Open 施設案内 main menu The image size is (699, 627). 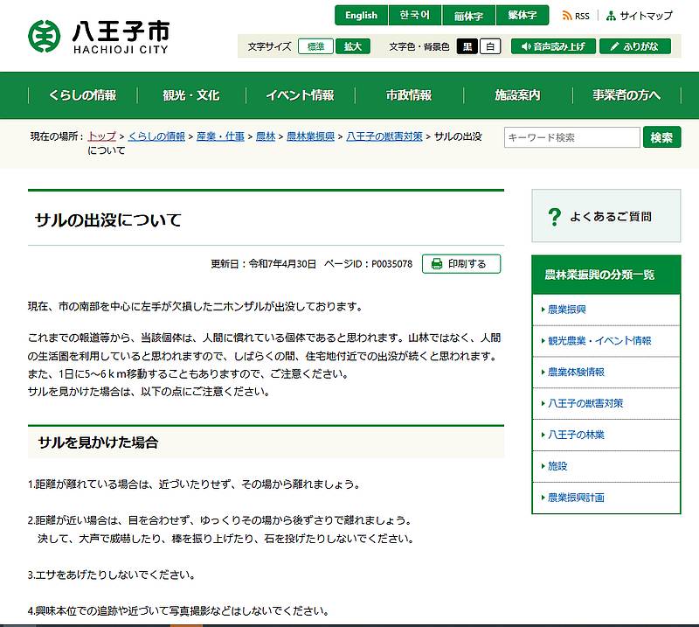517,95
